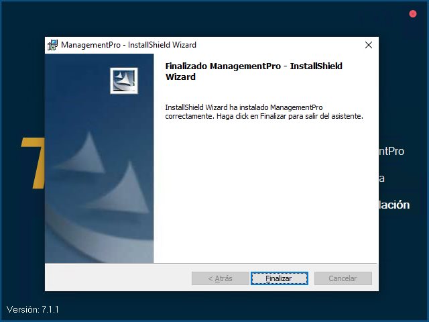429x322 pixels.
Task: Click the red close circle of background installer
Action: [x=413, y=13]
